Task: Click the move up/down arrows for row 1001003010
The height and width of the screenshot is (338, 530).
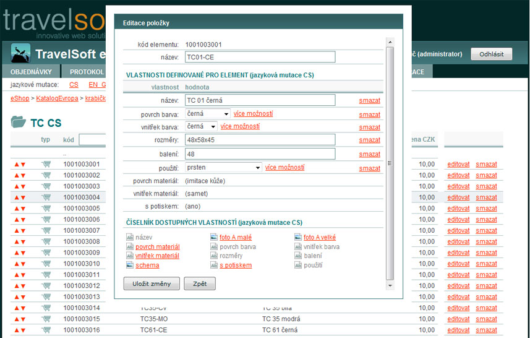Action: (20, 264)
